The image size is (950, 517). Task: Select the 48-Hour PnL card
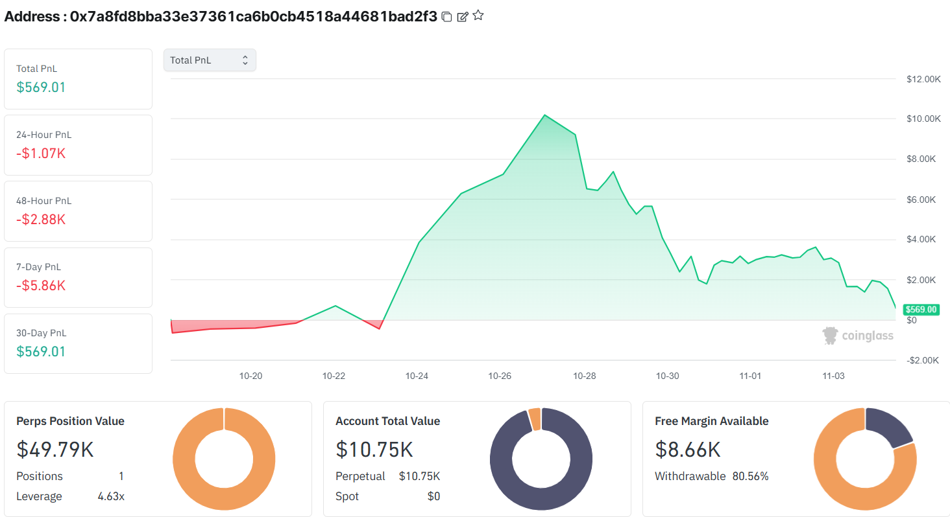(x=78, y=211)
